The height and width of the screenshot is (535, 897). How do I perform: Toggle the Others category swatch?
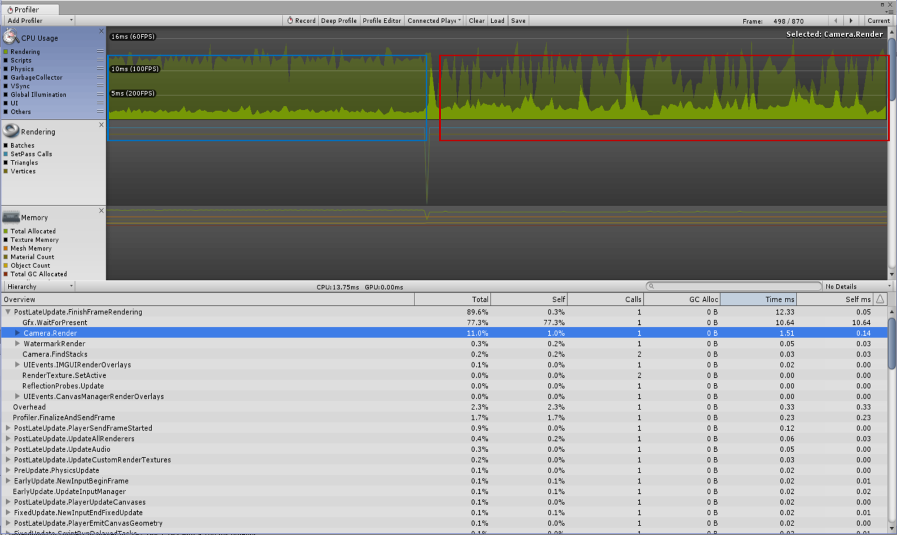point(6,112)
